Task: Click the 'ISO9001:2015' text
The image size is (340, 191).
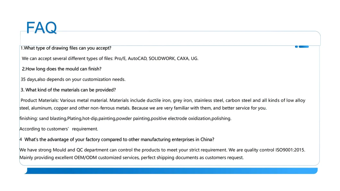Action: [290, 150]
